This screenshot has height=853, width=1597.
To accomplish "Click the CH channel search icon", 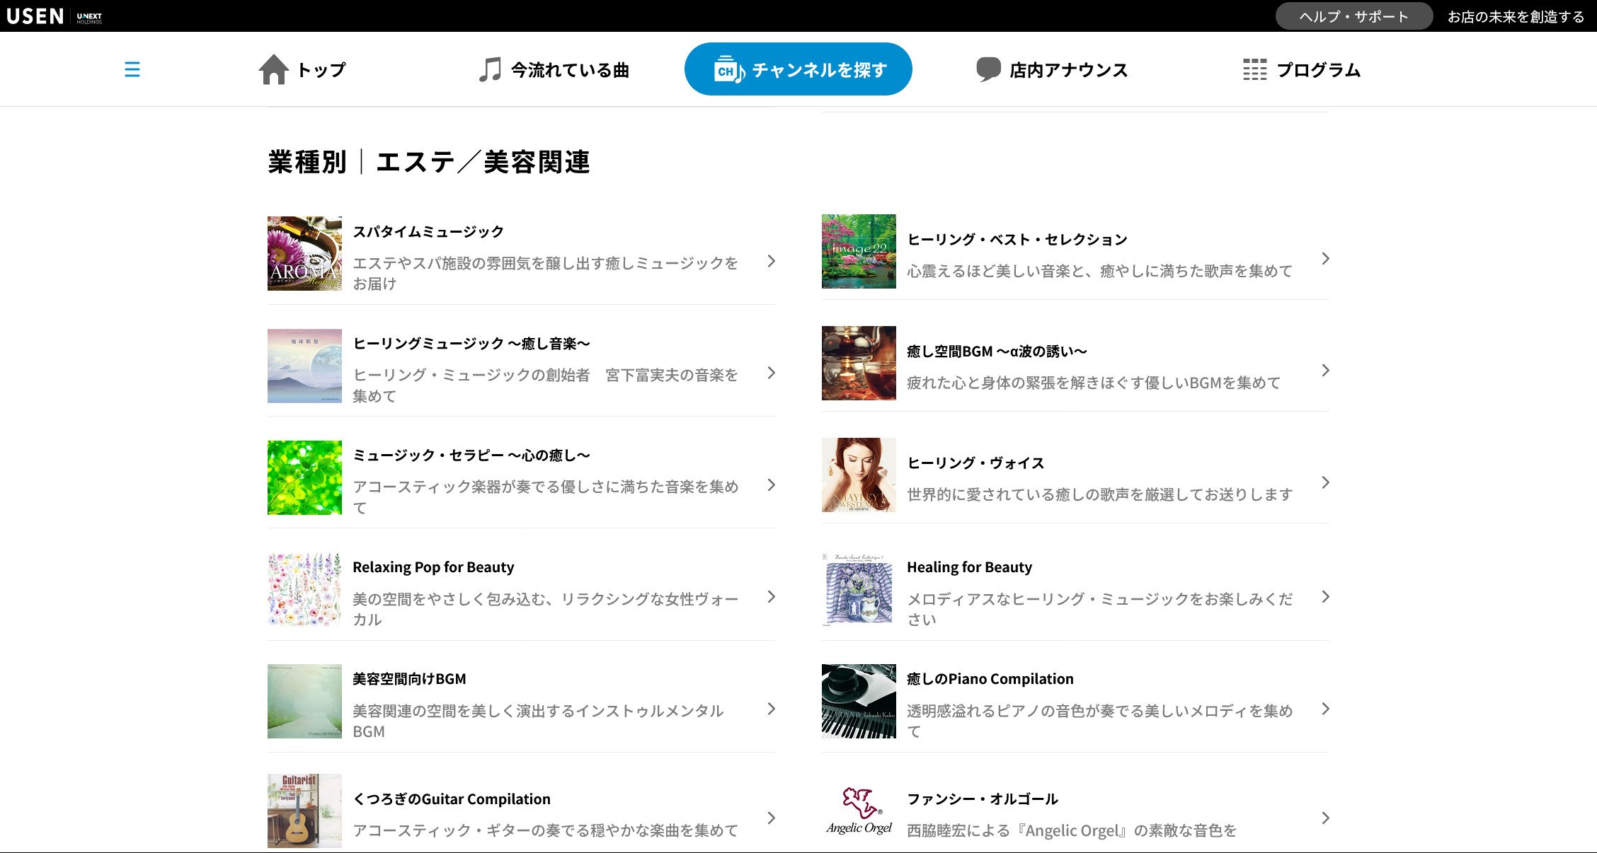I will coord(728,69).
